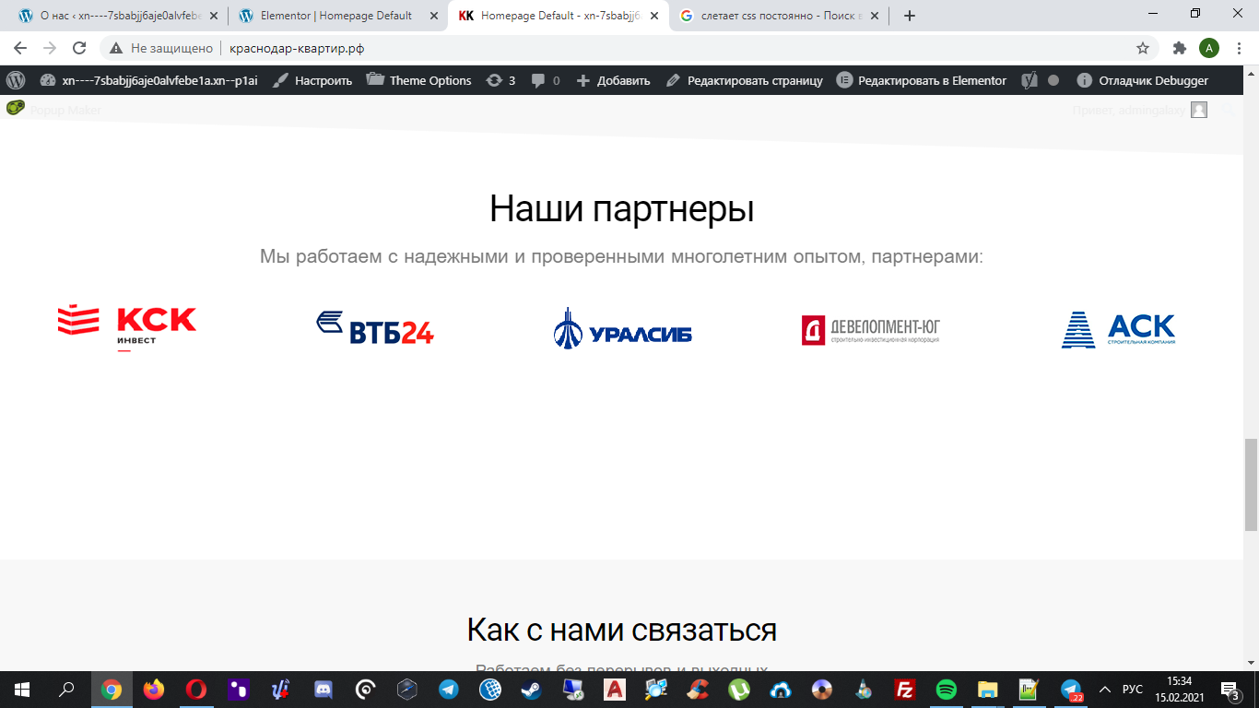Viewport: 1259px width, 708px height.
Task: Open the Windows Start menu
Action: (x=22, y=689)
